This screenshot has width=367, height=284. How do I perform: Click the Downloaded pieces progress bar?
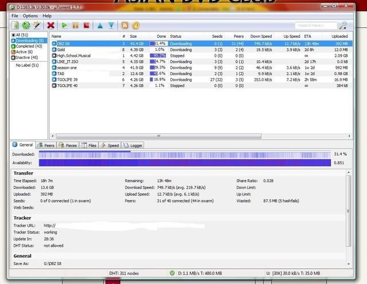click(x=185, y=154)
